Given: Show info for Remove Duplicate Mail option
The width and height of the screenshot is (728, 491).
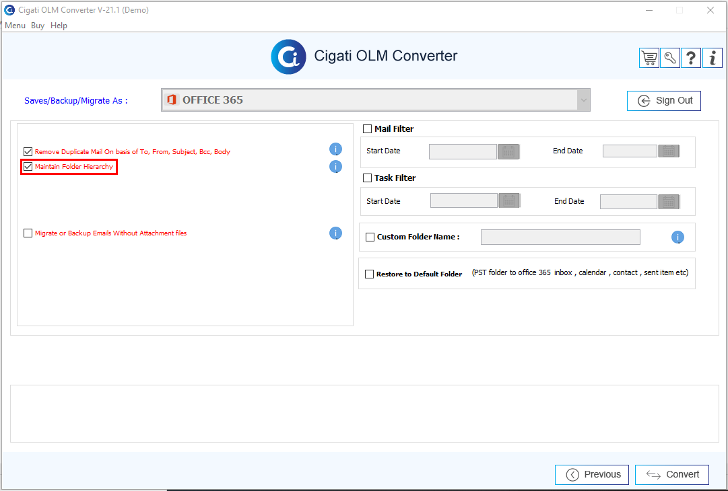Looking at the screenshot, I should (335, 149).
